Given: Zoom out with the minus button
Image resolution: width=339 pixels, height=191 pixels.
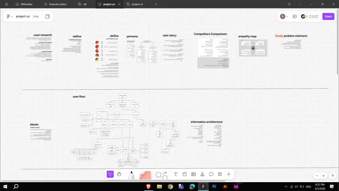Looking at the screenshot, I should 317,176.
